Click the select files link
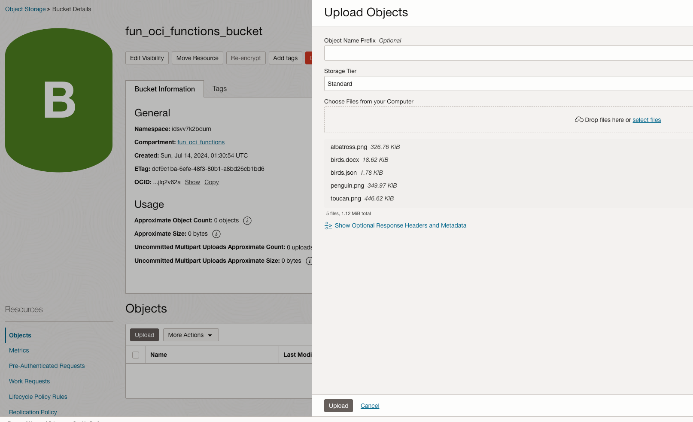 (646, 120)
